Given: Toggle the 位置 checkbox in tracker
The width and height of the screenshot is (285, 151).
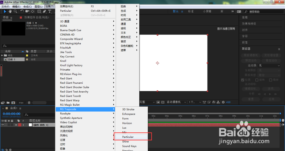Looking at the screenshot, I should [x=243, y=80].
